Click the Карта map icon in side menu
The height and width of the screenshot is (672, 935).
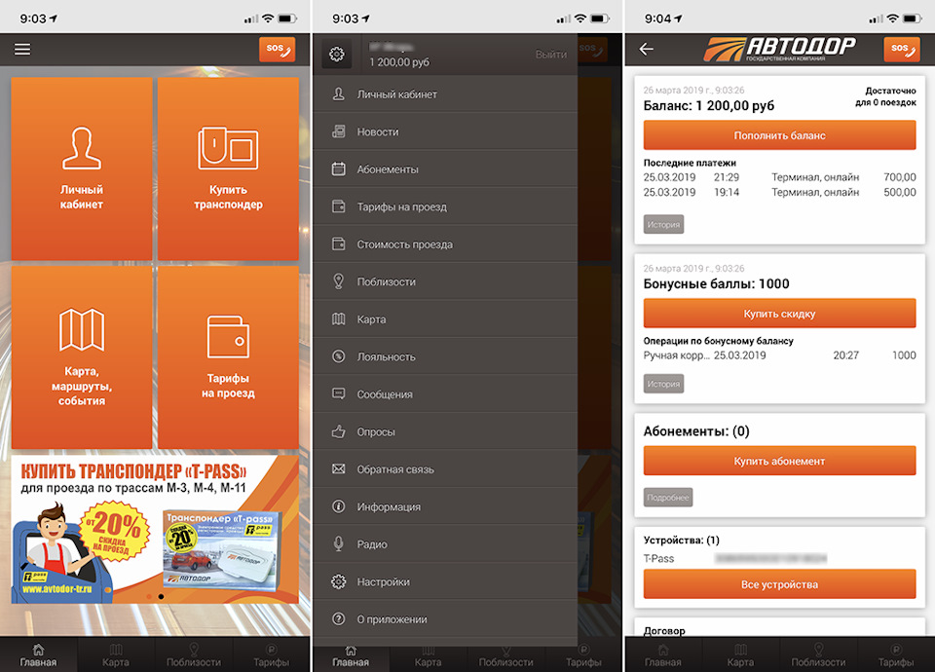(339, 319)
